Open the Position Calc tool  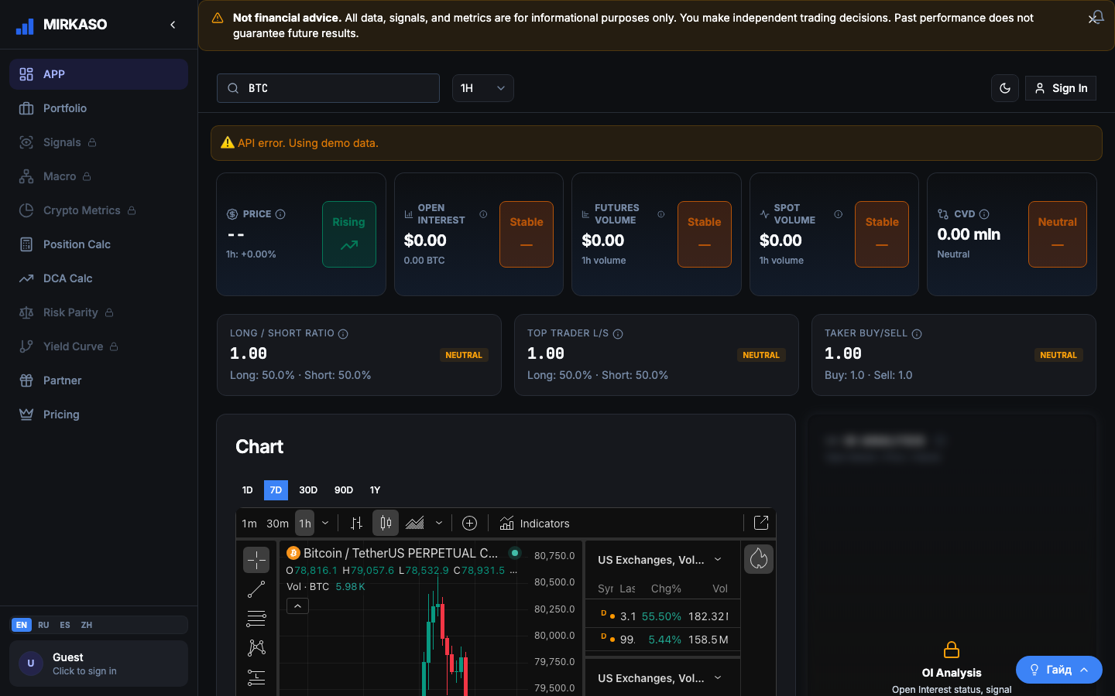[x=98, y=244]
